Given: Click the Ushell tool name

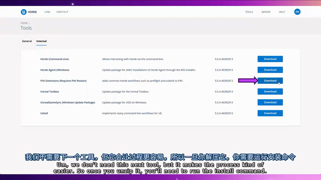Looking at the screenshot, I should tap(44, 113).
